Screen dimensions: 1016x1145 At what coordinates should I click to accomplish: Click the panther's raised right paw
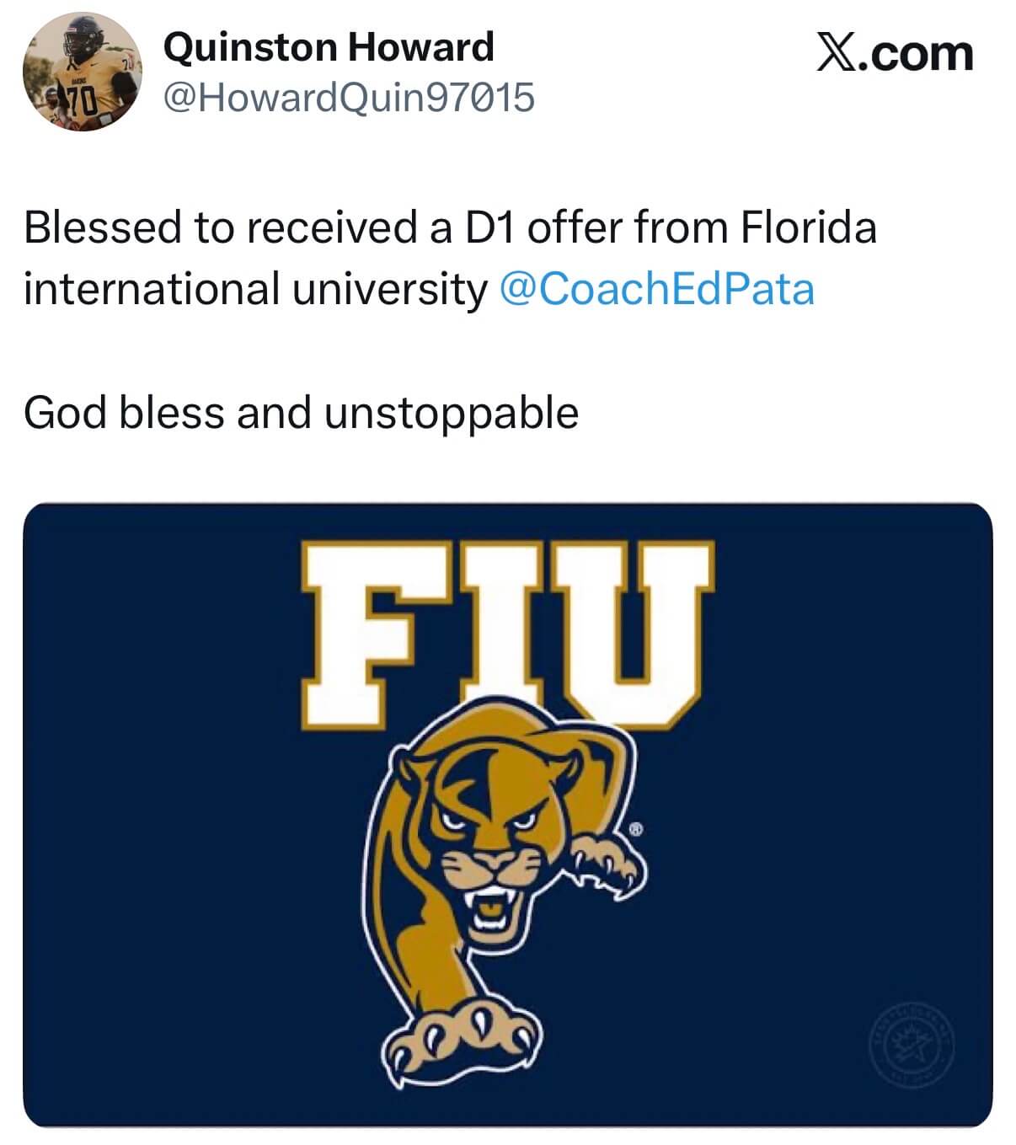(609, 863)
